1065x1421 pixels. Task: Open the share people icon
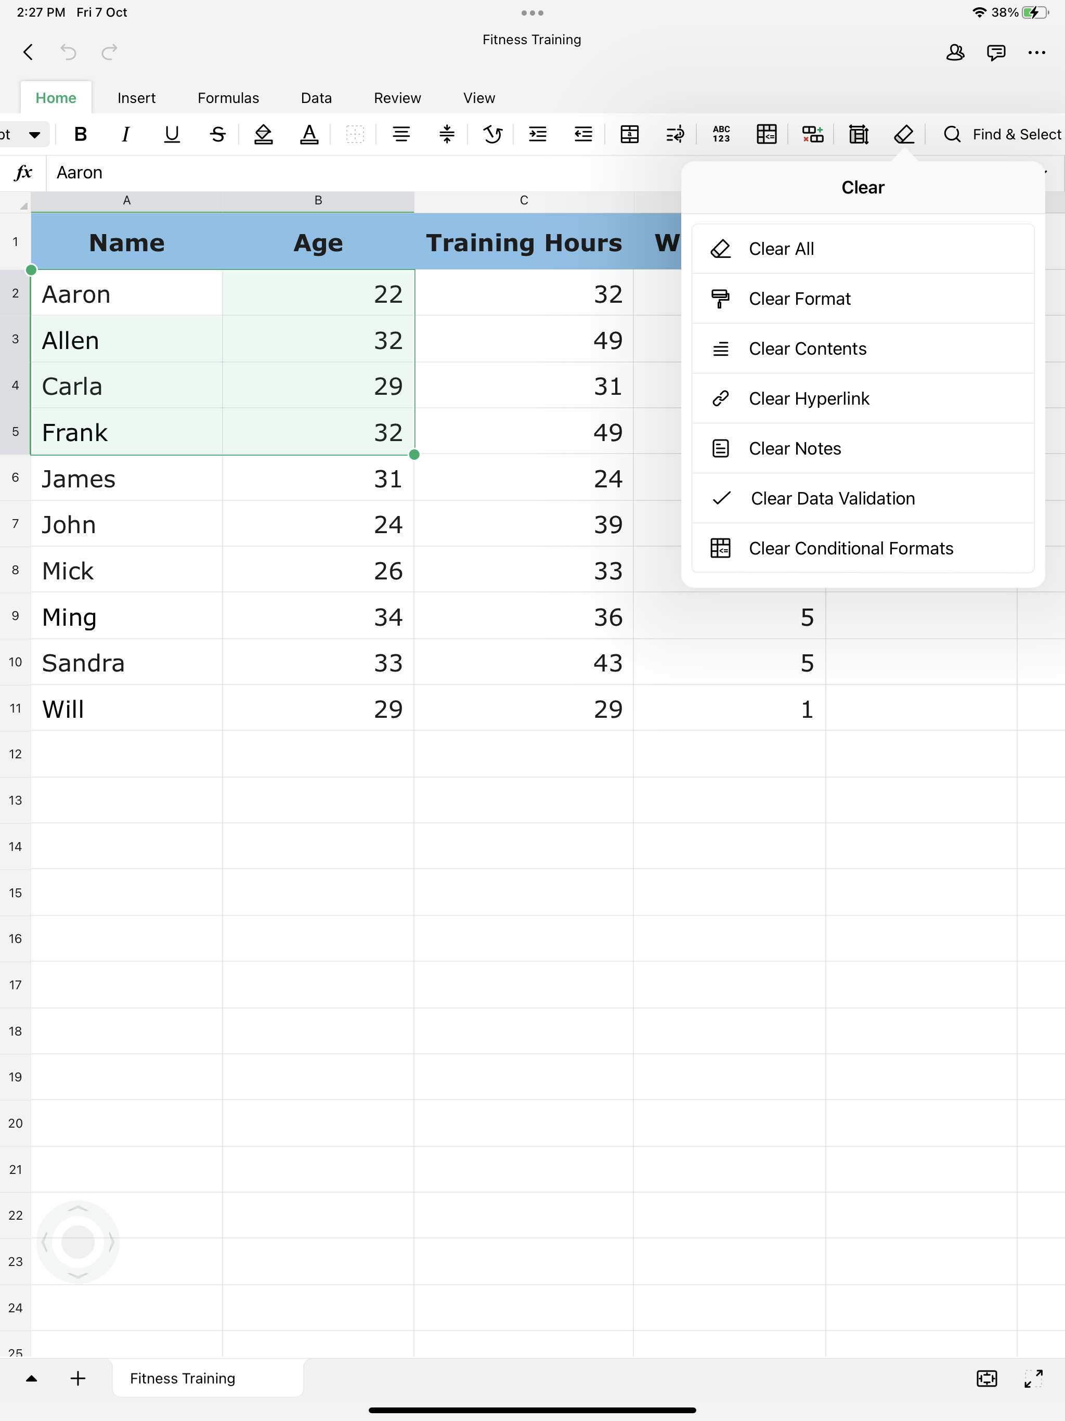pos(955,53)
